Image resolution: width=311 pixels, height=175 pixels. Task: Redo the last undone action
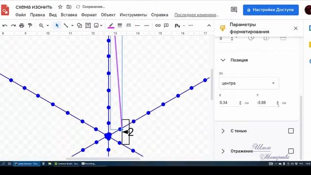pyautogui.click(x=13, y=26)
